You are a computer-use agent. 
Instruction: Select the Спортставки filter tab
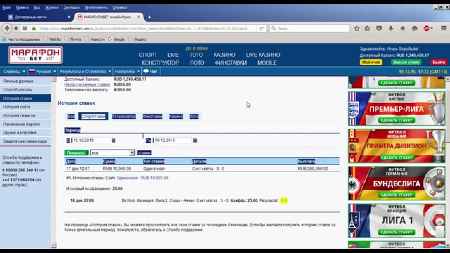pos(93,116)
